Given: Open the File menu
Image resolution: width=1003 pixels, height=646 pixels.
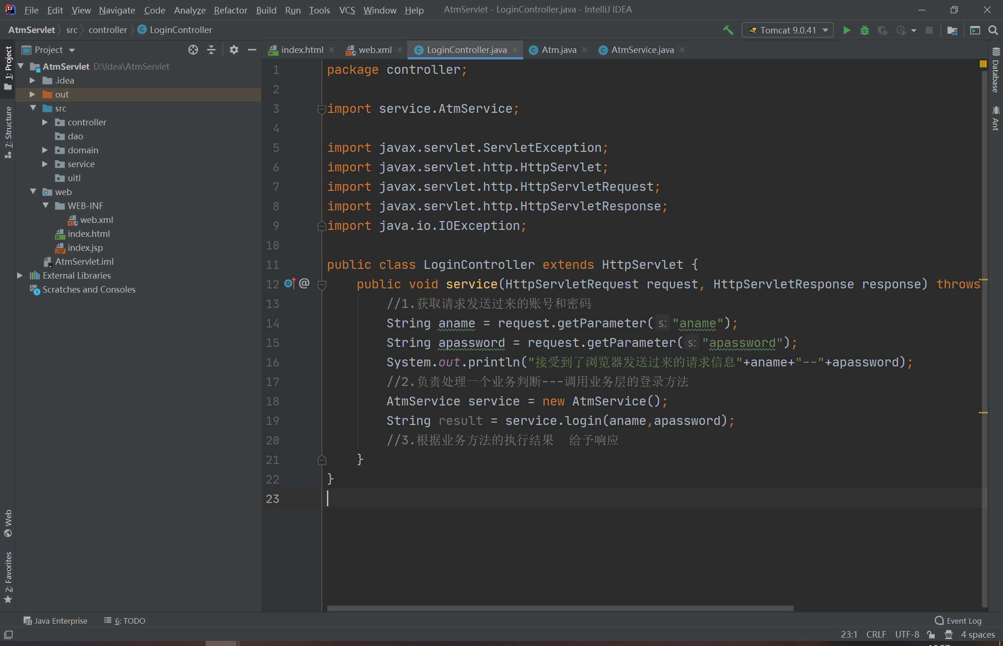Looking at the screenshot, I should coord(31,10).
